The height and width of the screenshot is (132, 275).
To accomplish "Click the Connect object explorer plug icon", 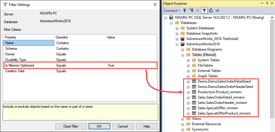I will coord(185,11).
